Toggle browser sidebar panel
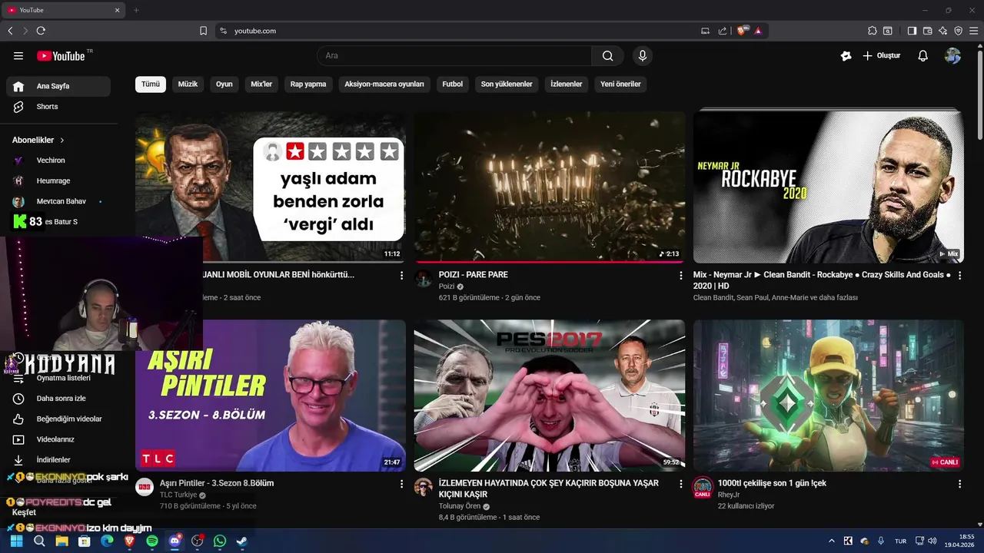 pyautogui.click(x=912, y=31)
